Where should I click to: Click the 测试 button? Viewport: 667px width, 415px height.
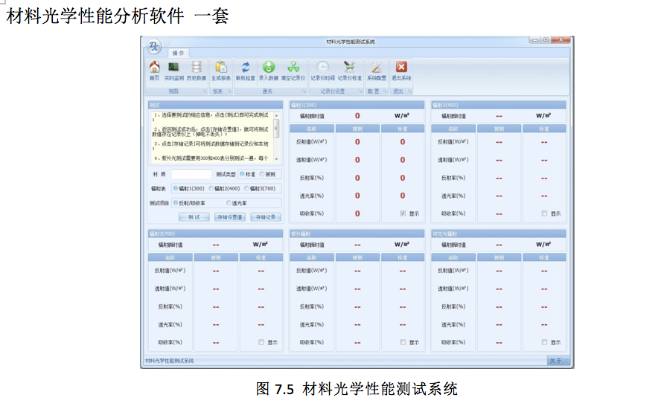click(x=194, y=217)
